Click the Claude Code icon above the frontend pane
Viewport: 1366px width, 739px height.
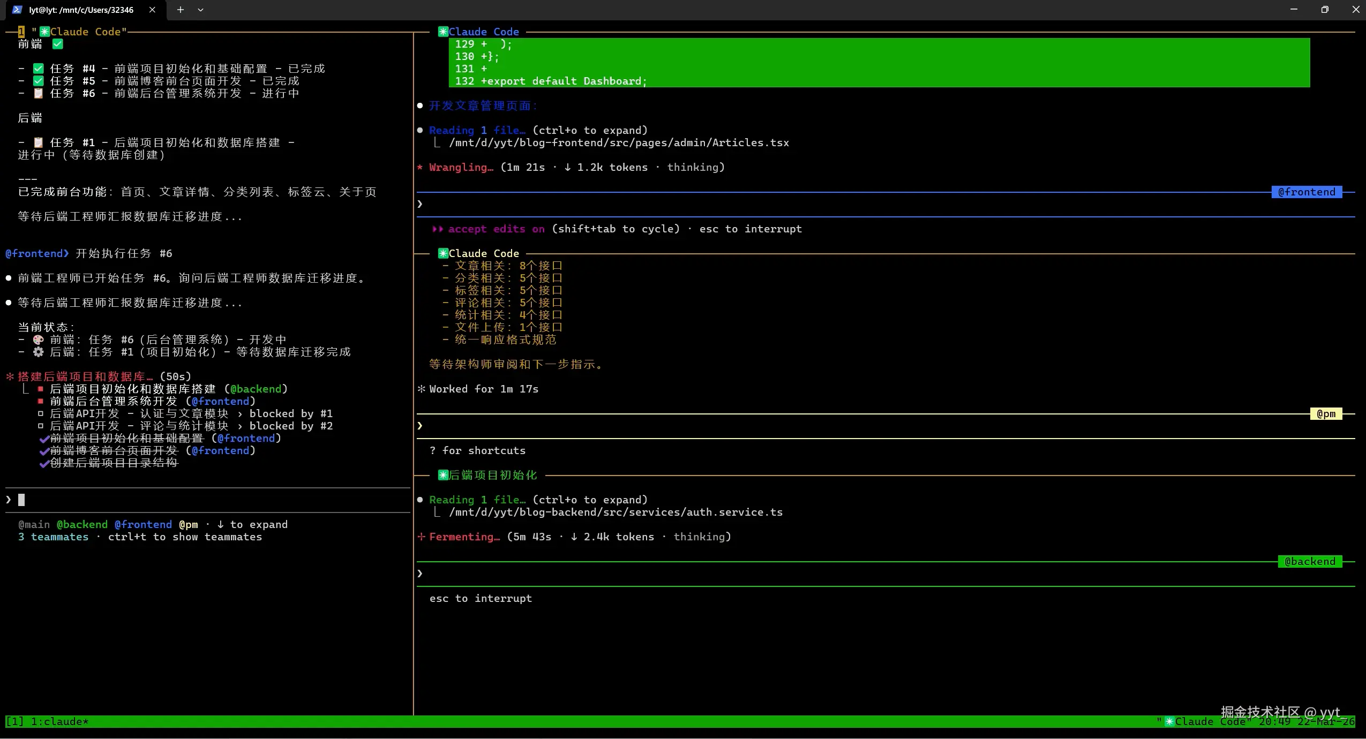coord(443,32)
